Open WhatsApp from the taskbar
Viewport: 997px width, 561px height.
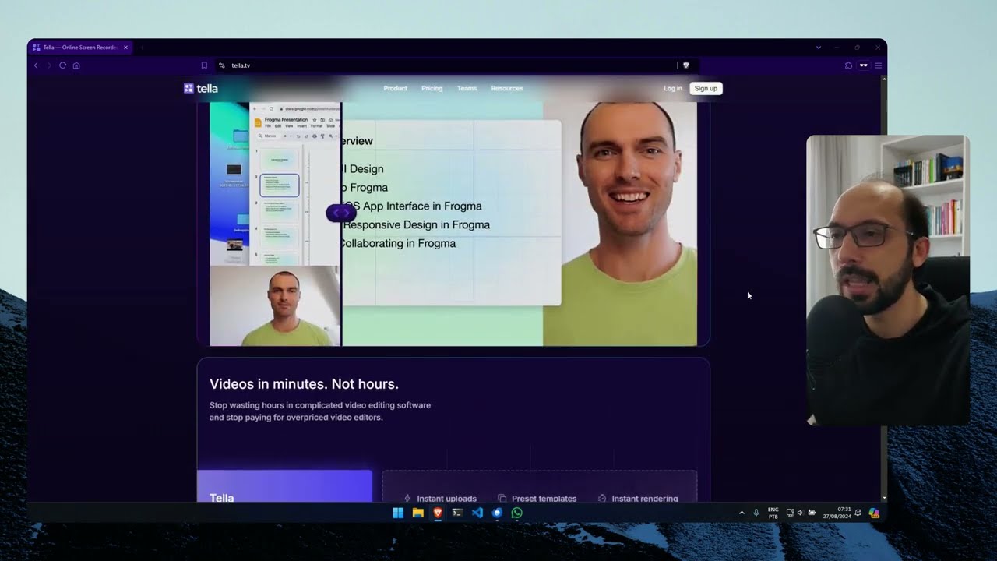point(517,513)
